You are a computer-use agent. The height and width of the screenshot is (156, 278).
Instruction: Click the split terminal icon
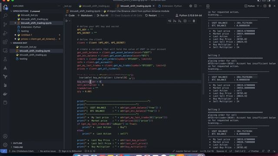point(265,6)
